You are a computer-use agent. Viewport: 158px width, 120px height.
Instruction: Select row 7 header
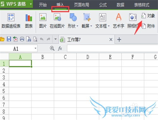tap(4, 105)
